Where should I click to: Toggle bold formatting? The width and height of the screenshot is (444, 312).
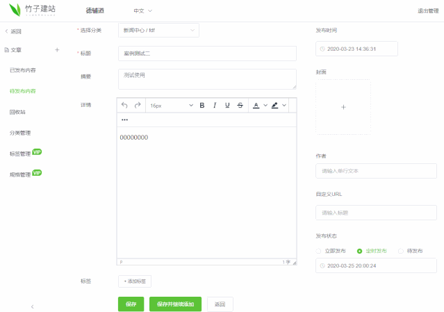(202, 106)
